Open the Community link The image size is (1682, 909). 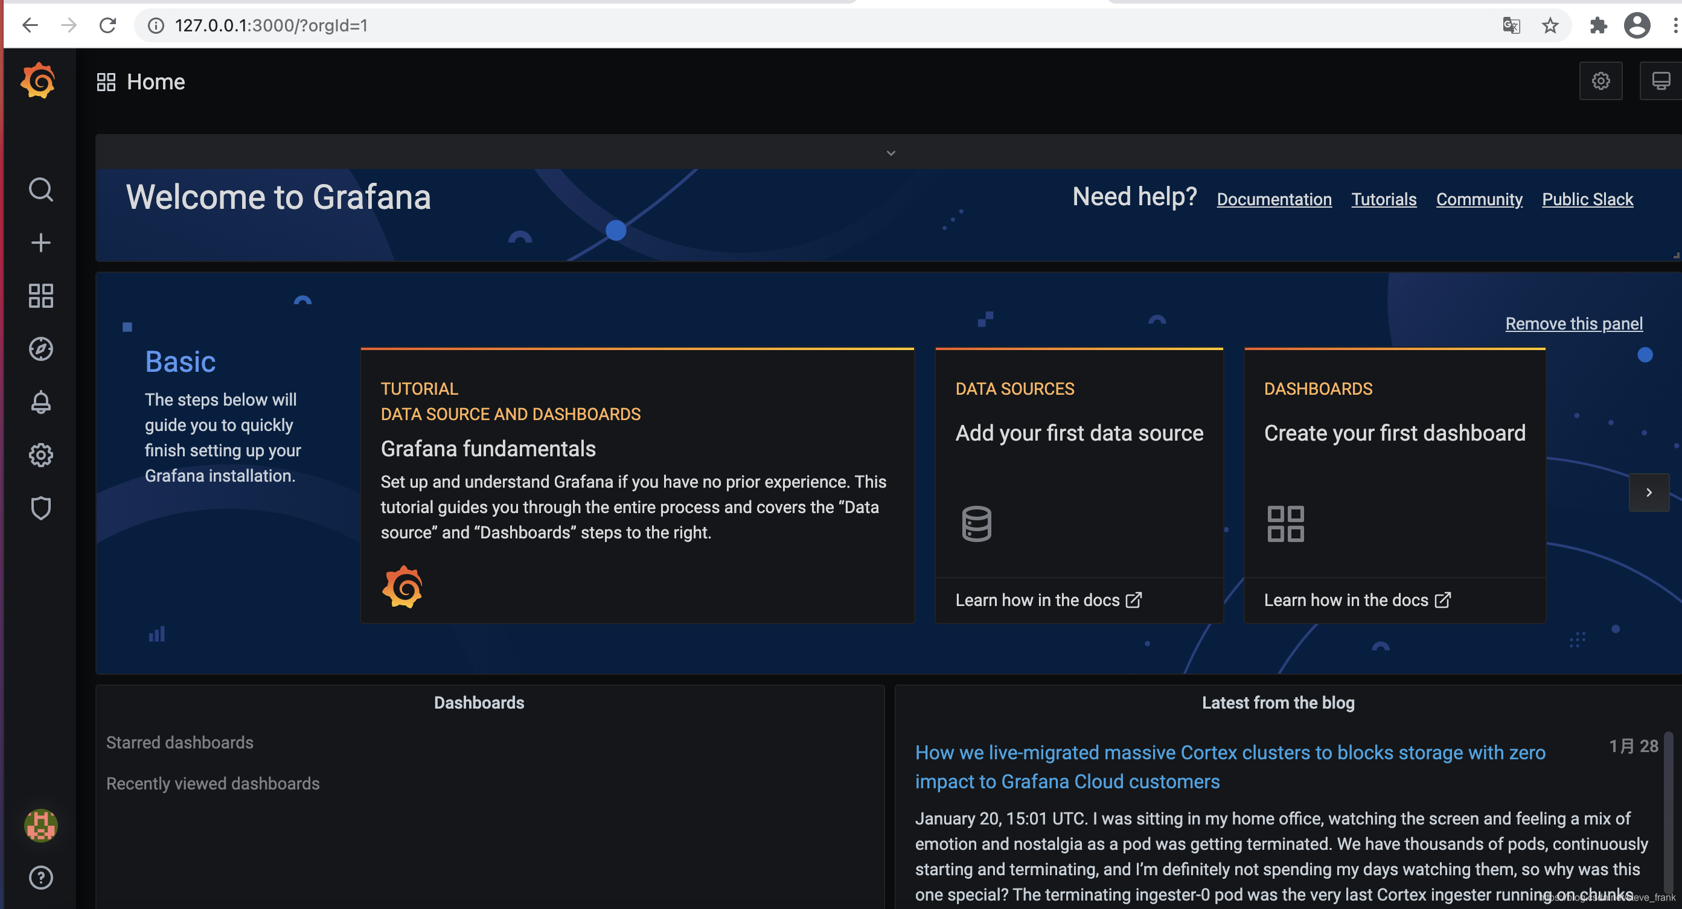click(x=1479, y=199)
